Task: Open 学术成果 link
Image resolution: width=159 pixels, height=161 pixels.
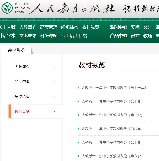Action: click(28, 35)
